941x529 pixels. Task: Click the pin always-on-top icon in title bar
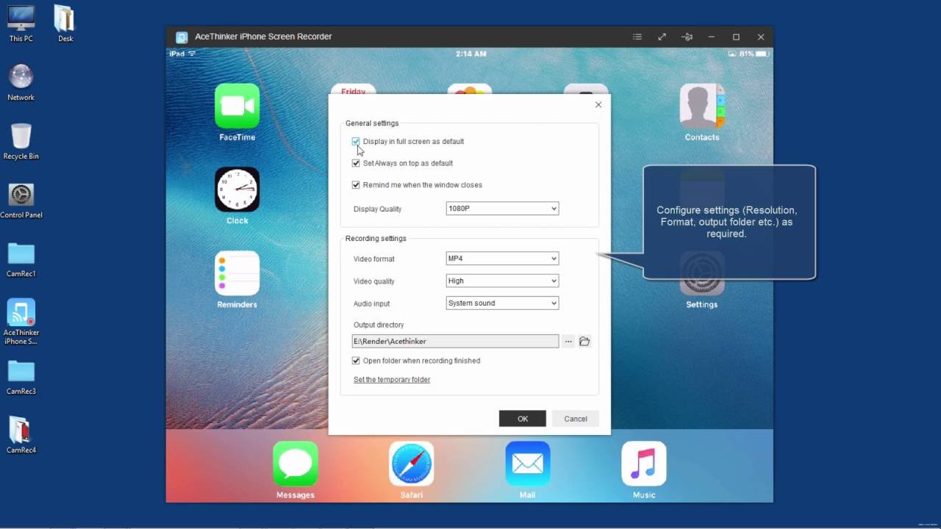pyautogui.click(x=687, y=37)
